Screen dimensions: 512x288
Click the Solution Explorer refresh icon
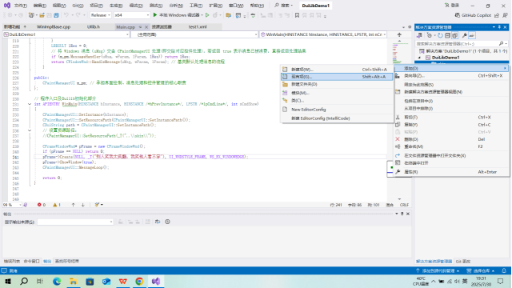[440, 35]
